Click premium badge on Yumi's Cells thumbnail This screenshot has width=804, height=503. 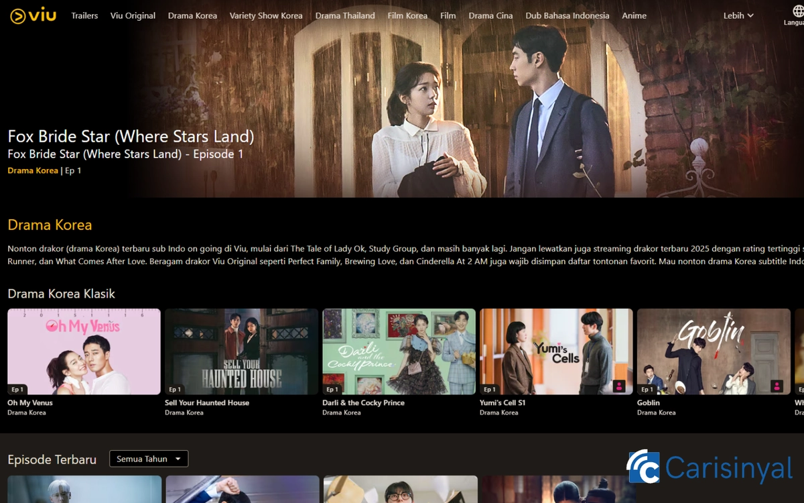click(619, 386)
